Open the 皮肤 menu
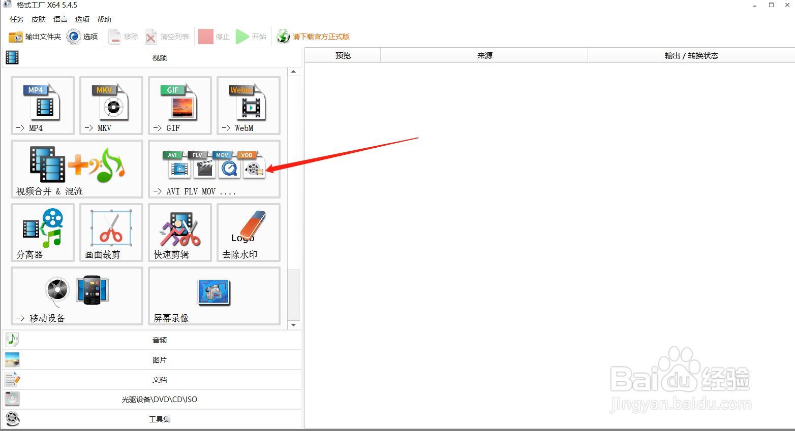This screenshot has height=431, width=795. pos(39,19)
